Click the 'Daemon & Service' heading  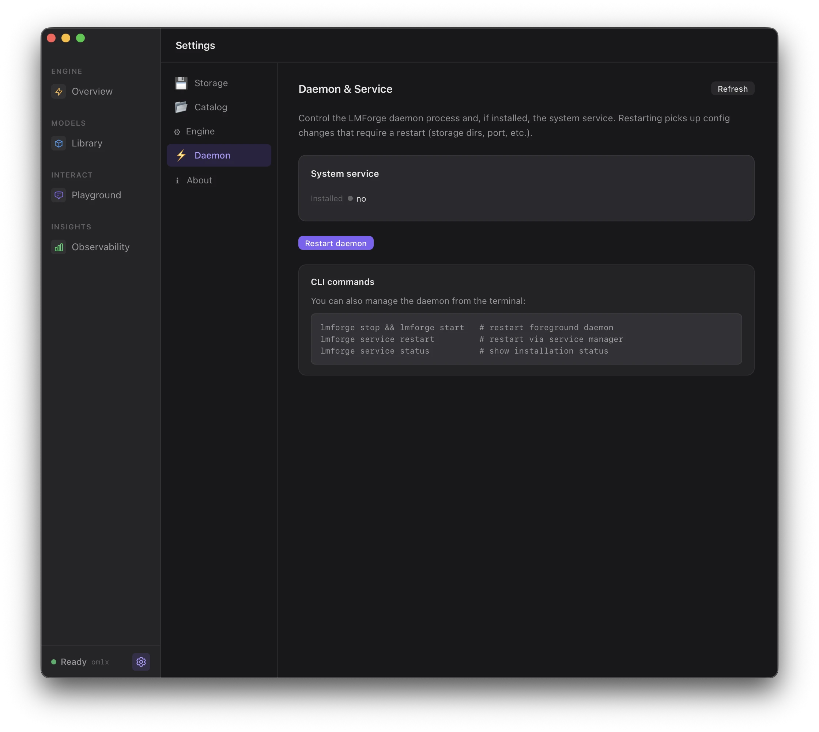[x=345, y=89]
